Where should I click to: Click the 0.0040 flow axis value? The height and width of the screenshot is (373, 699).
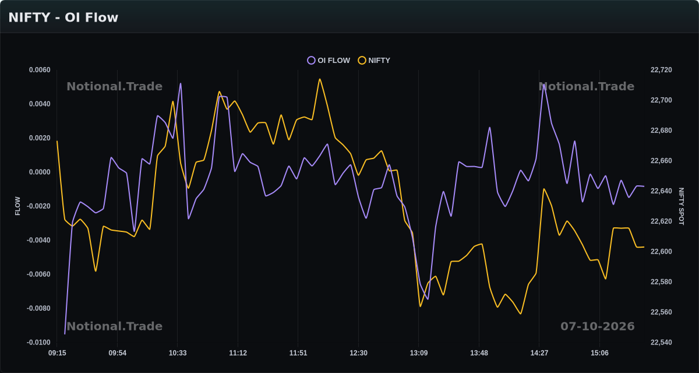40,104
